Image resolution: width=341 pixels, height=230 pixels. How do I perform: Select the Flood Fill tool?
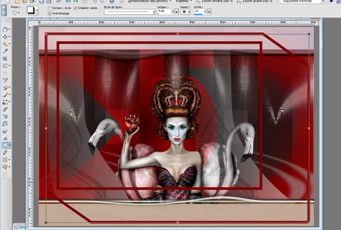coord(5,123)
